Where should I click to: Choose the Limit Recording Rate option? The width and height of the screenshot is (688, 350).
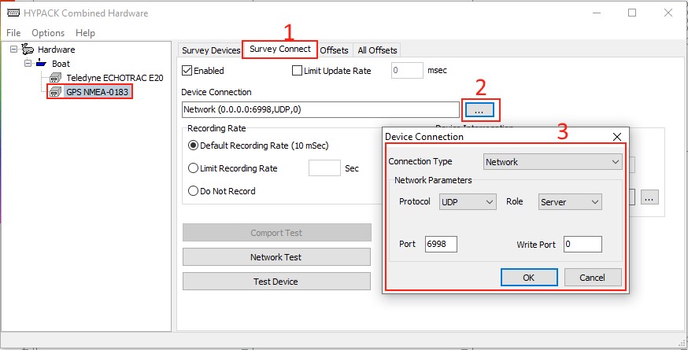pos(193,168)
